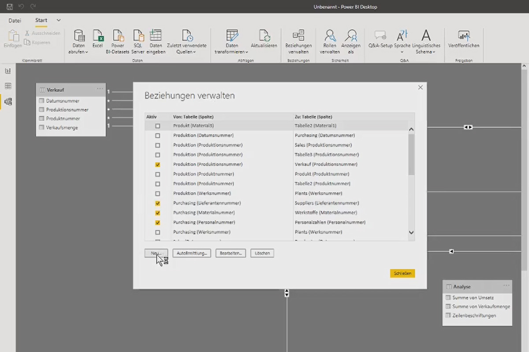The height and width of the screenshot is (352, 529).
Task: Open Analyse table options ellipsis
Action: pos(506,286)
